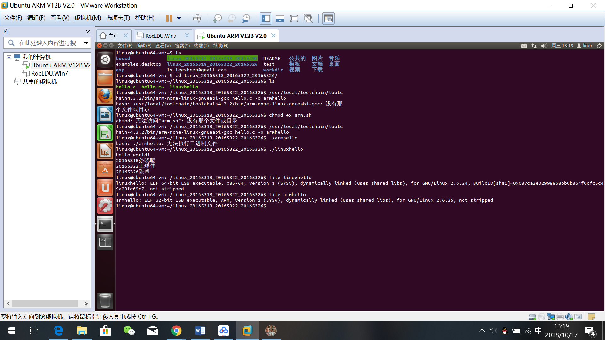
Task: Toggle the thumbnail bar view
Action: (x=280, y=18)
